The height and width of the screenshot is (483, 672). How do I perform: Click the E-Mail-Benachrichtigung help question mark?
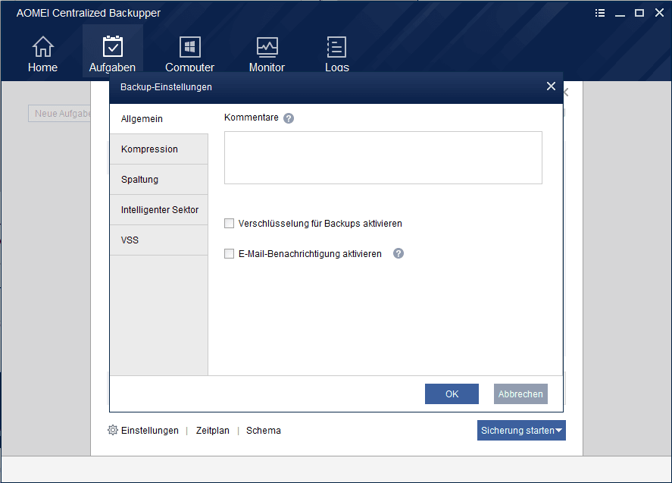point(399,253)
